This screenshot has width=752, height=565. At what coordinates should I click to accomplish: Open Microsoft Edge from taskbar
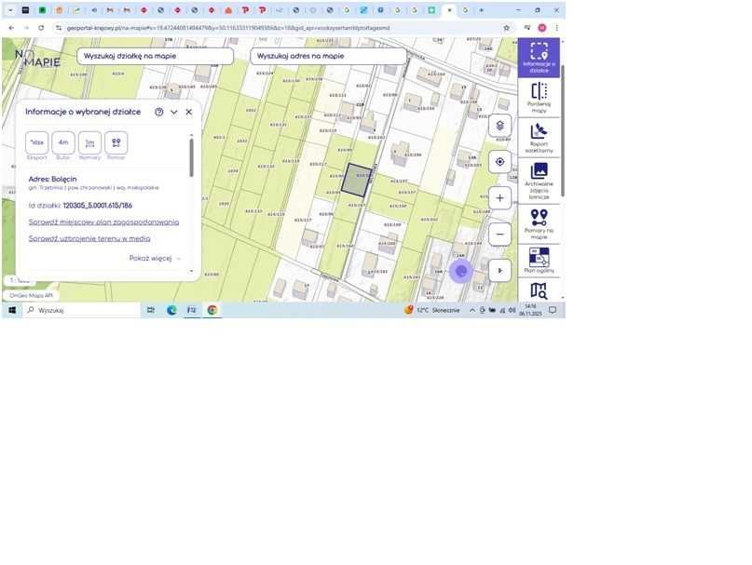coord(171,310)
